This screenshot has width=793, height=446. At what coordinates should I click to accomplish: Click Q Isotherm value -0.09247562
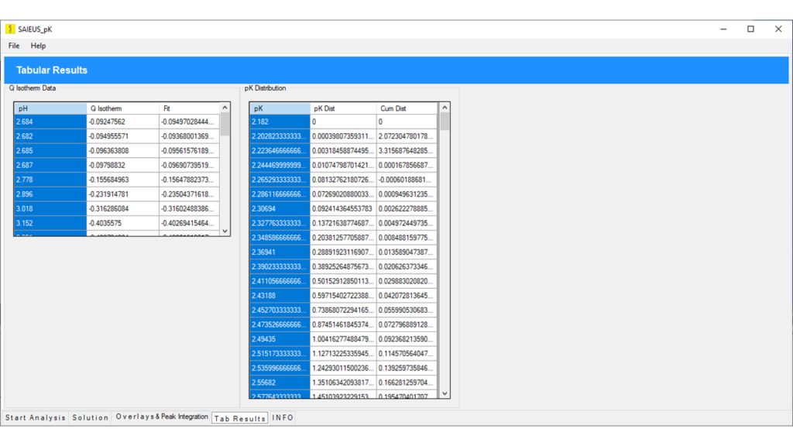pyautogui.click(x=123, y=122)
